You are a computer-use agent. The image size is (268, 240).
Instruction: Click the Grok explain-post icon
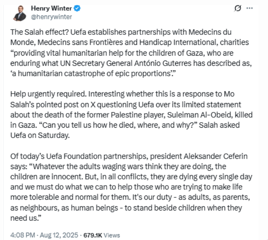point(238,8)
